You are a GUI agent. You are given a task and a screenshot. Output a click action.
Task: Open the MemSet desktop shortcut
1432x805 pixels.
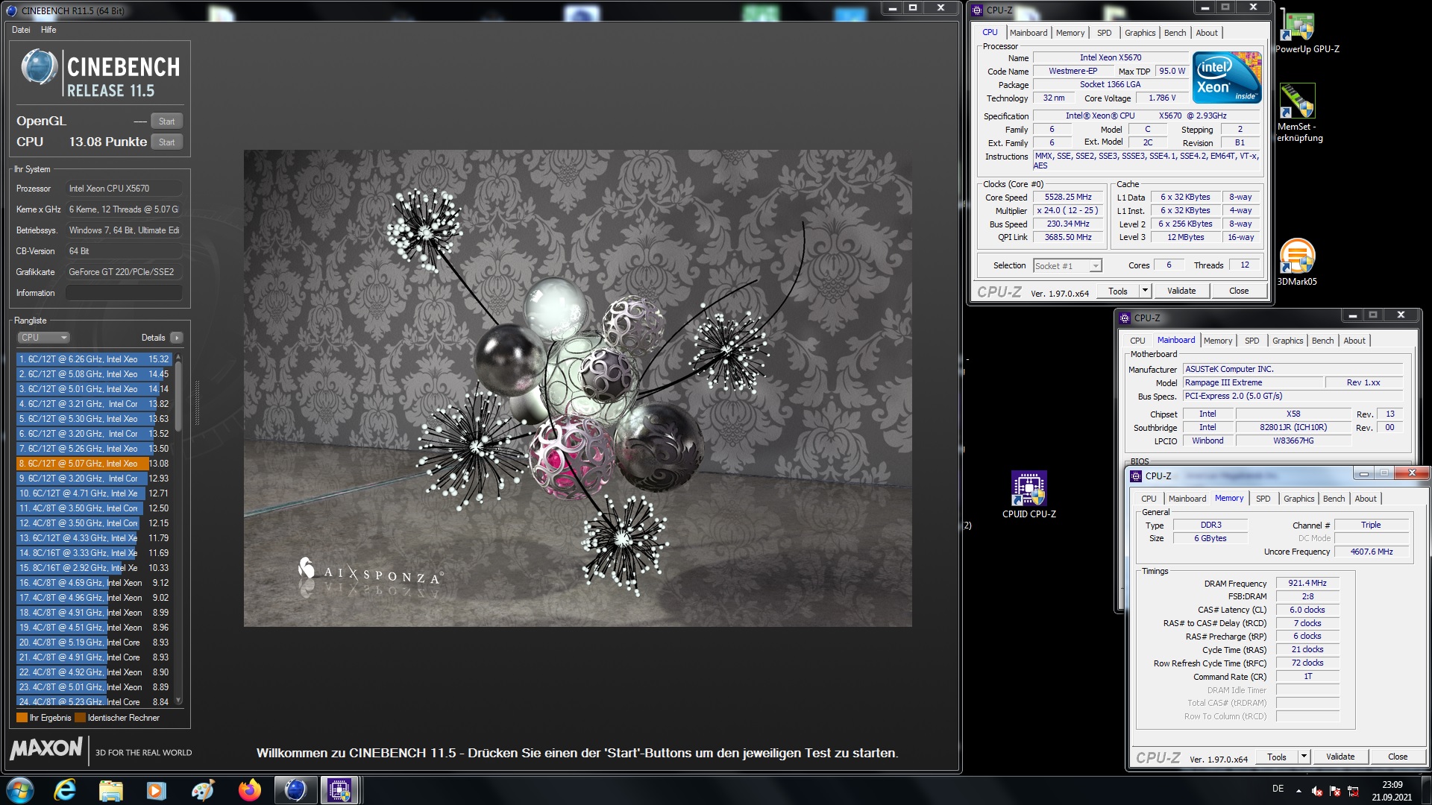pyautogui.click(x=1299, y=112)
